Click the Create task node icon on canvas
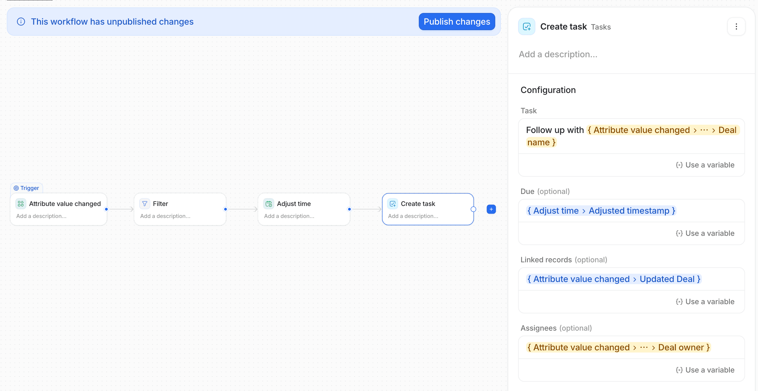Image resolution: width=758 pixels, height=391 pixels. click(x=393, y=204)
